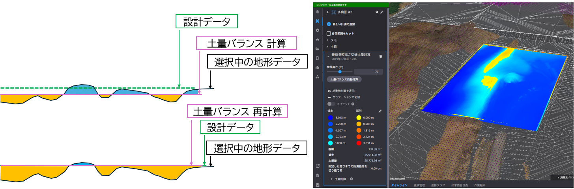
Task: Toggle the プリセット switch
Action: click(331, 104)
